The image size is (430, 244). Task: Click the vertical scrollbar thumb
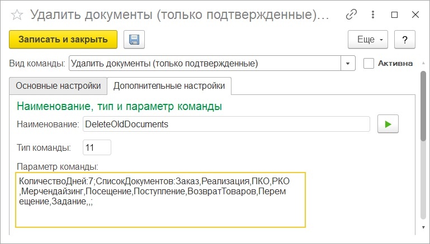(x=424, y=106)
